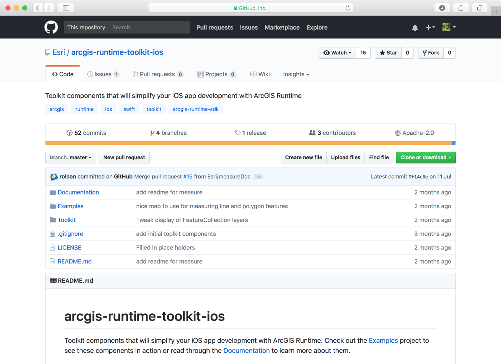Open the Esri organization link
Screen dimensions: 501x364
[x=59, y=52]
